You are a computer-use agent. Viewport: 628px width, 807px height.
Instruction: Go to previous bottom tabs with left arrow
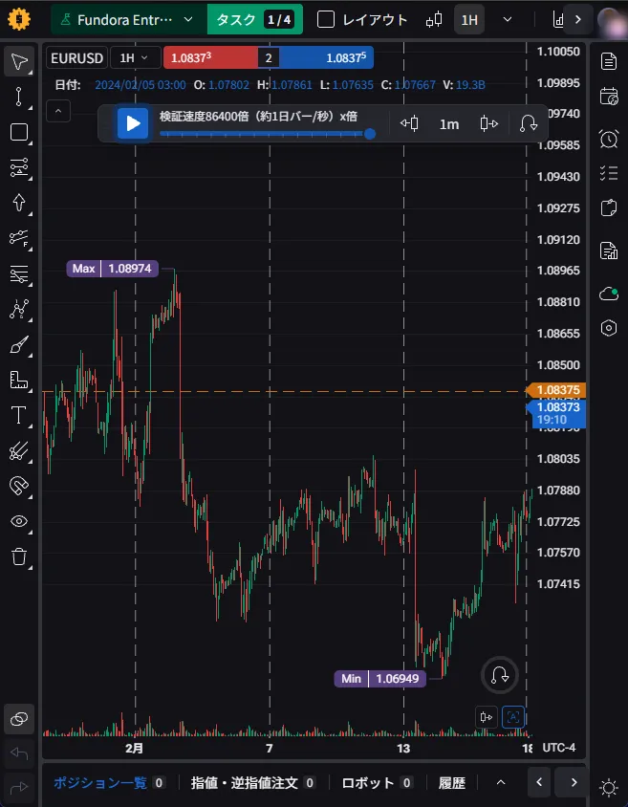pos(539,782)
